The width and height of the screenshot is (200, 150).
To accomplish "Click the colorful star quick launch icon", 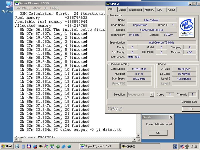I will click(46, 146).
